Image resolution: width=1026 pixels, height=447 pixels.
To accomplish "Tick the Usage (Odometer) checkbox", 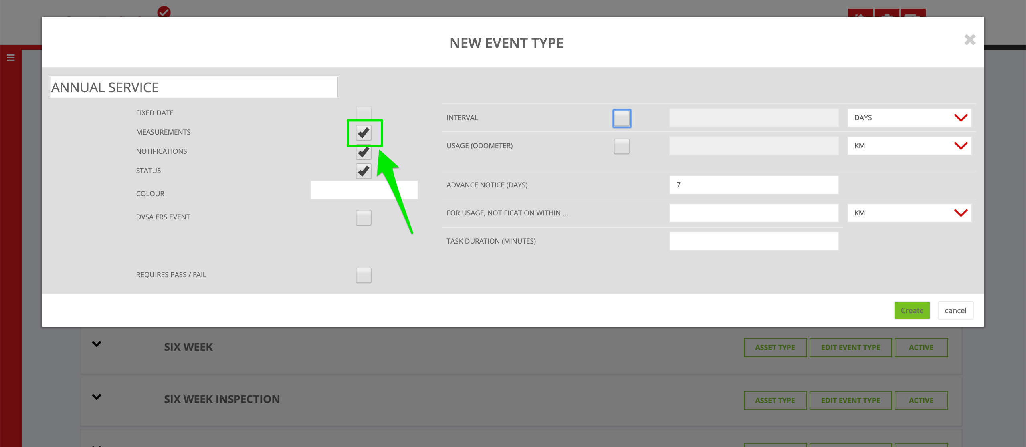I will click(622, 146).
